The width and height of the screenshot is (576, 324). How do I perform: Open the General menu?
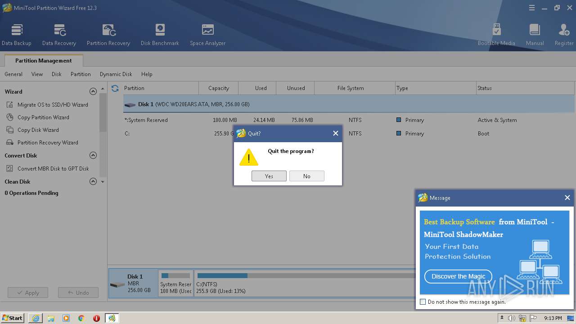[x=13, y=74]
